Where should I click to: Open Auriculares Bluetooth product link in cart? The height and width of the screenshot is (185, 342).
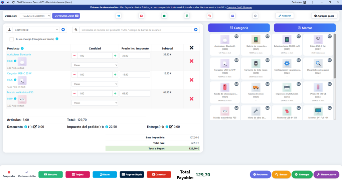(x=19, y=54)
